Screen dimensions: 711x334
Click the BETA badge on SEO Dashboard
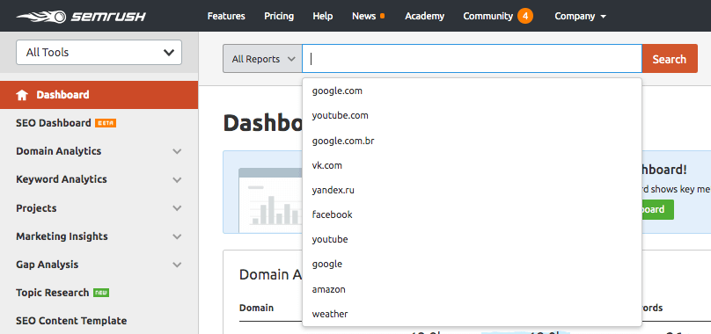106,123
